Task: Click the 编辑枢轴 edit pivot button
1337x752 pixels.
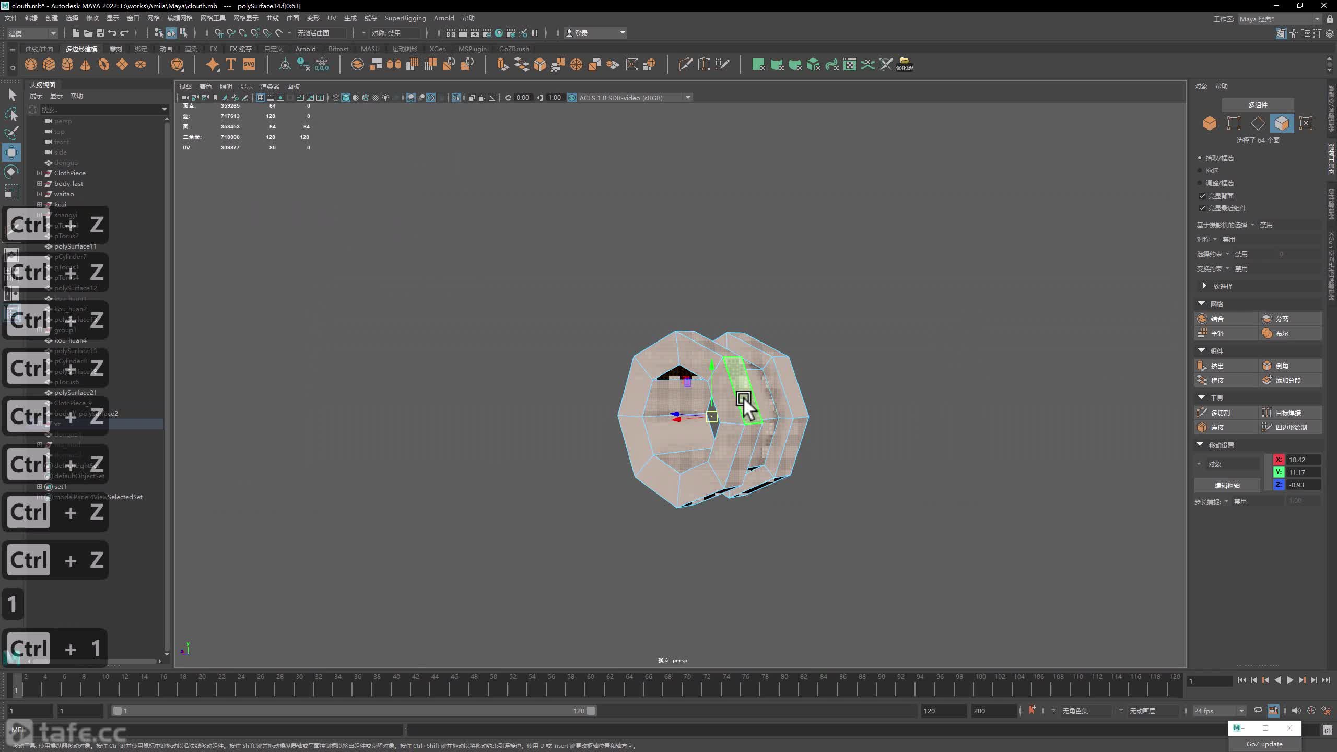Action: pos(1227,485)
